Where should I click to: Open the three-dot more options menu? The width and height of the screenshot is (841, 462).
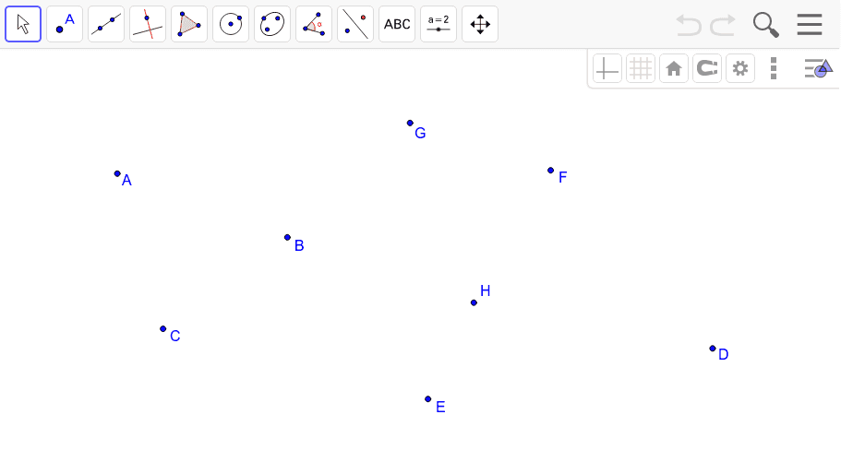point(774,68)
